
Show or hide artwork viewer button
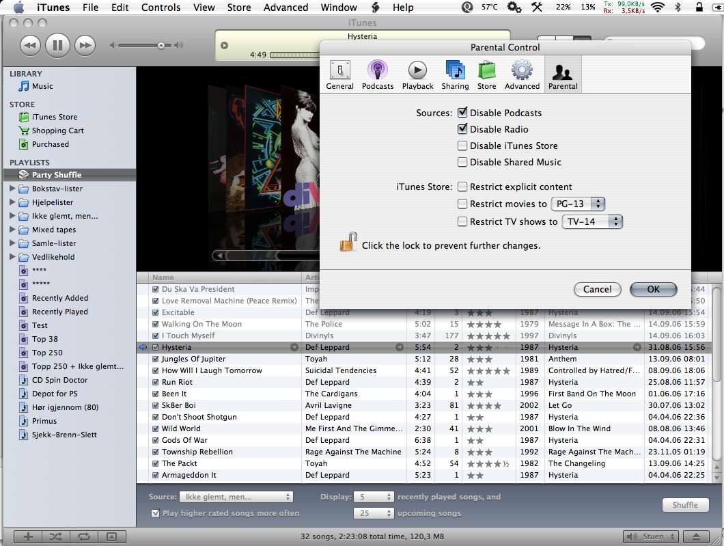(111, 536)
